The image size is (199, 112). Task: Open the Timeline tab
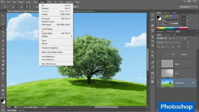(x=21, y=110)
